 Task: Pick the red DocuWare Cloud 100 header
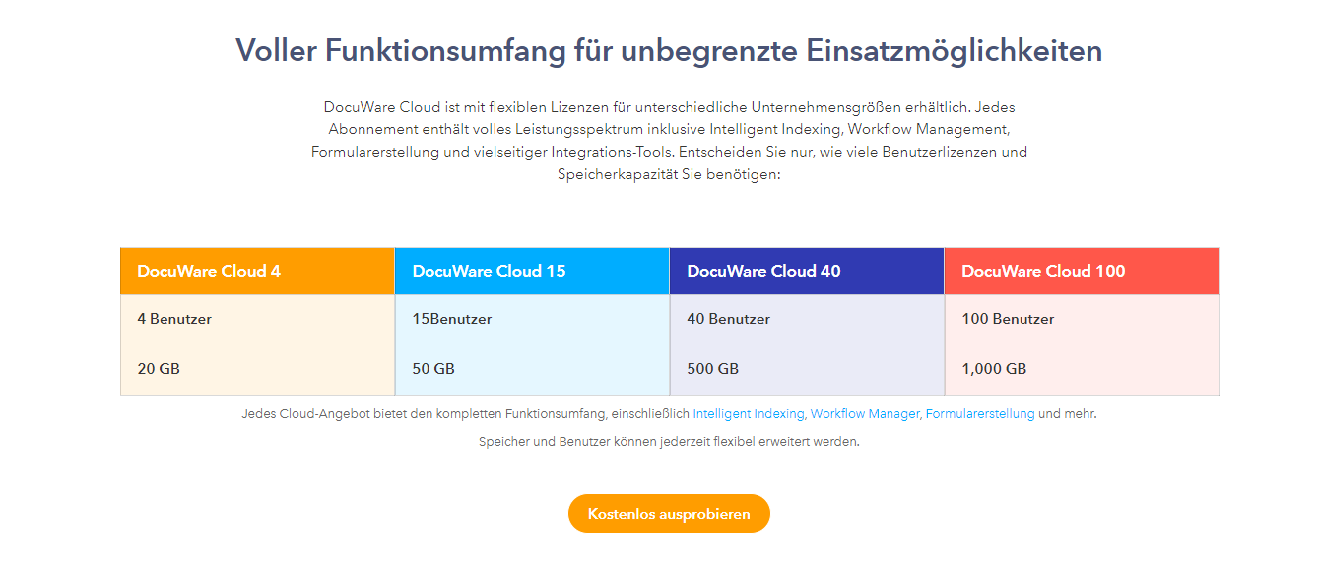[x=1081, y=271]
